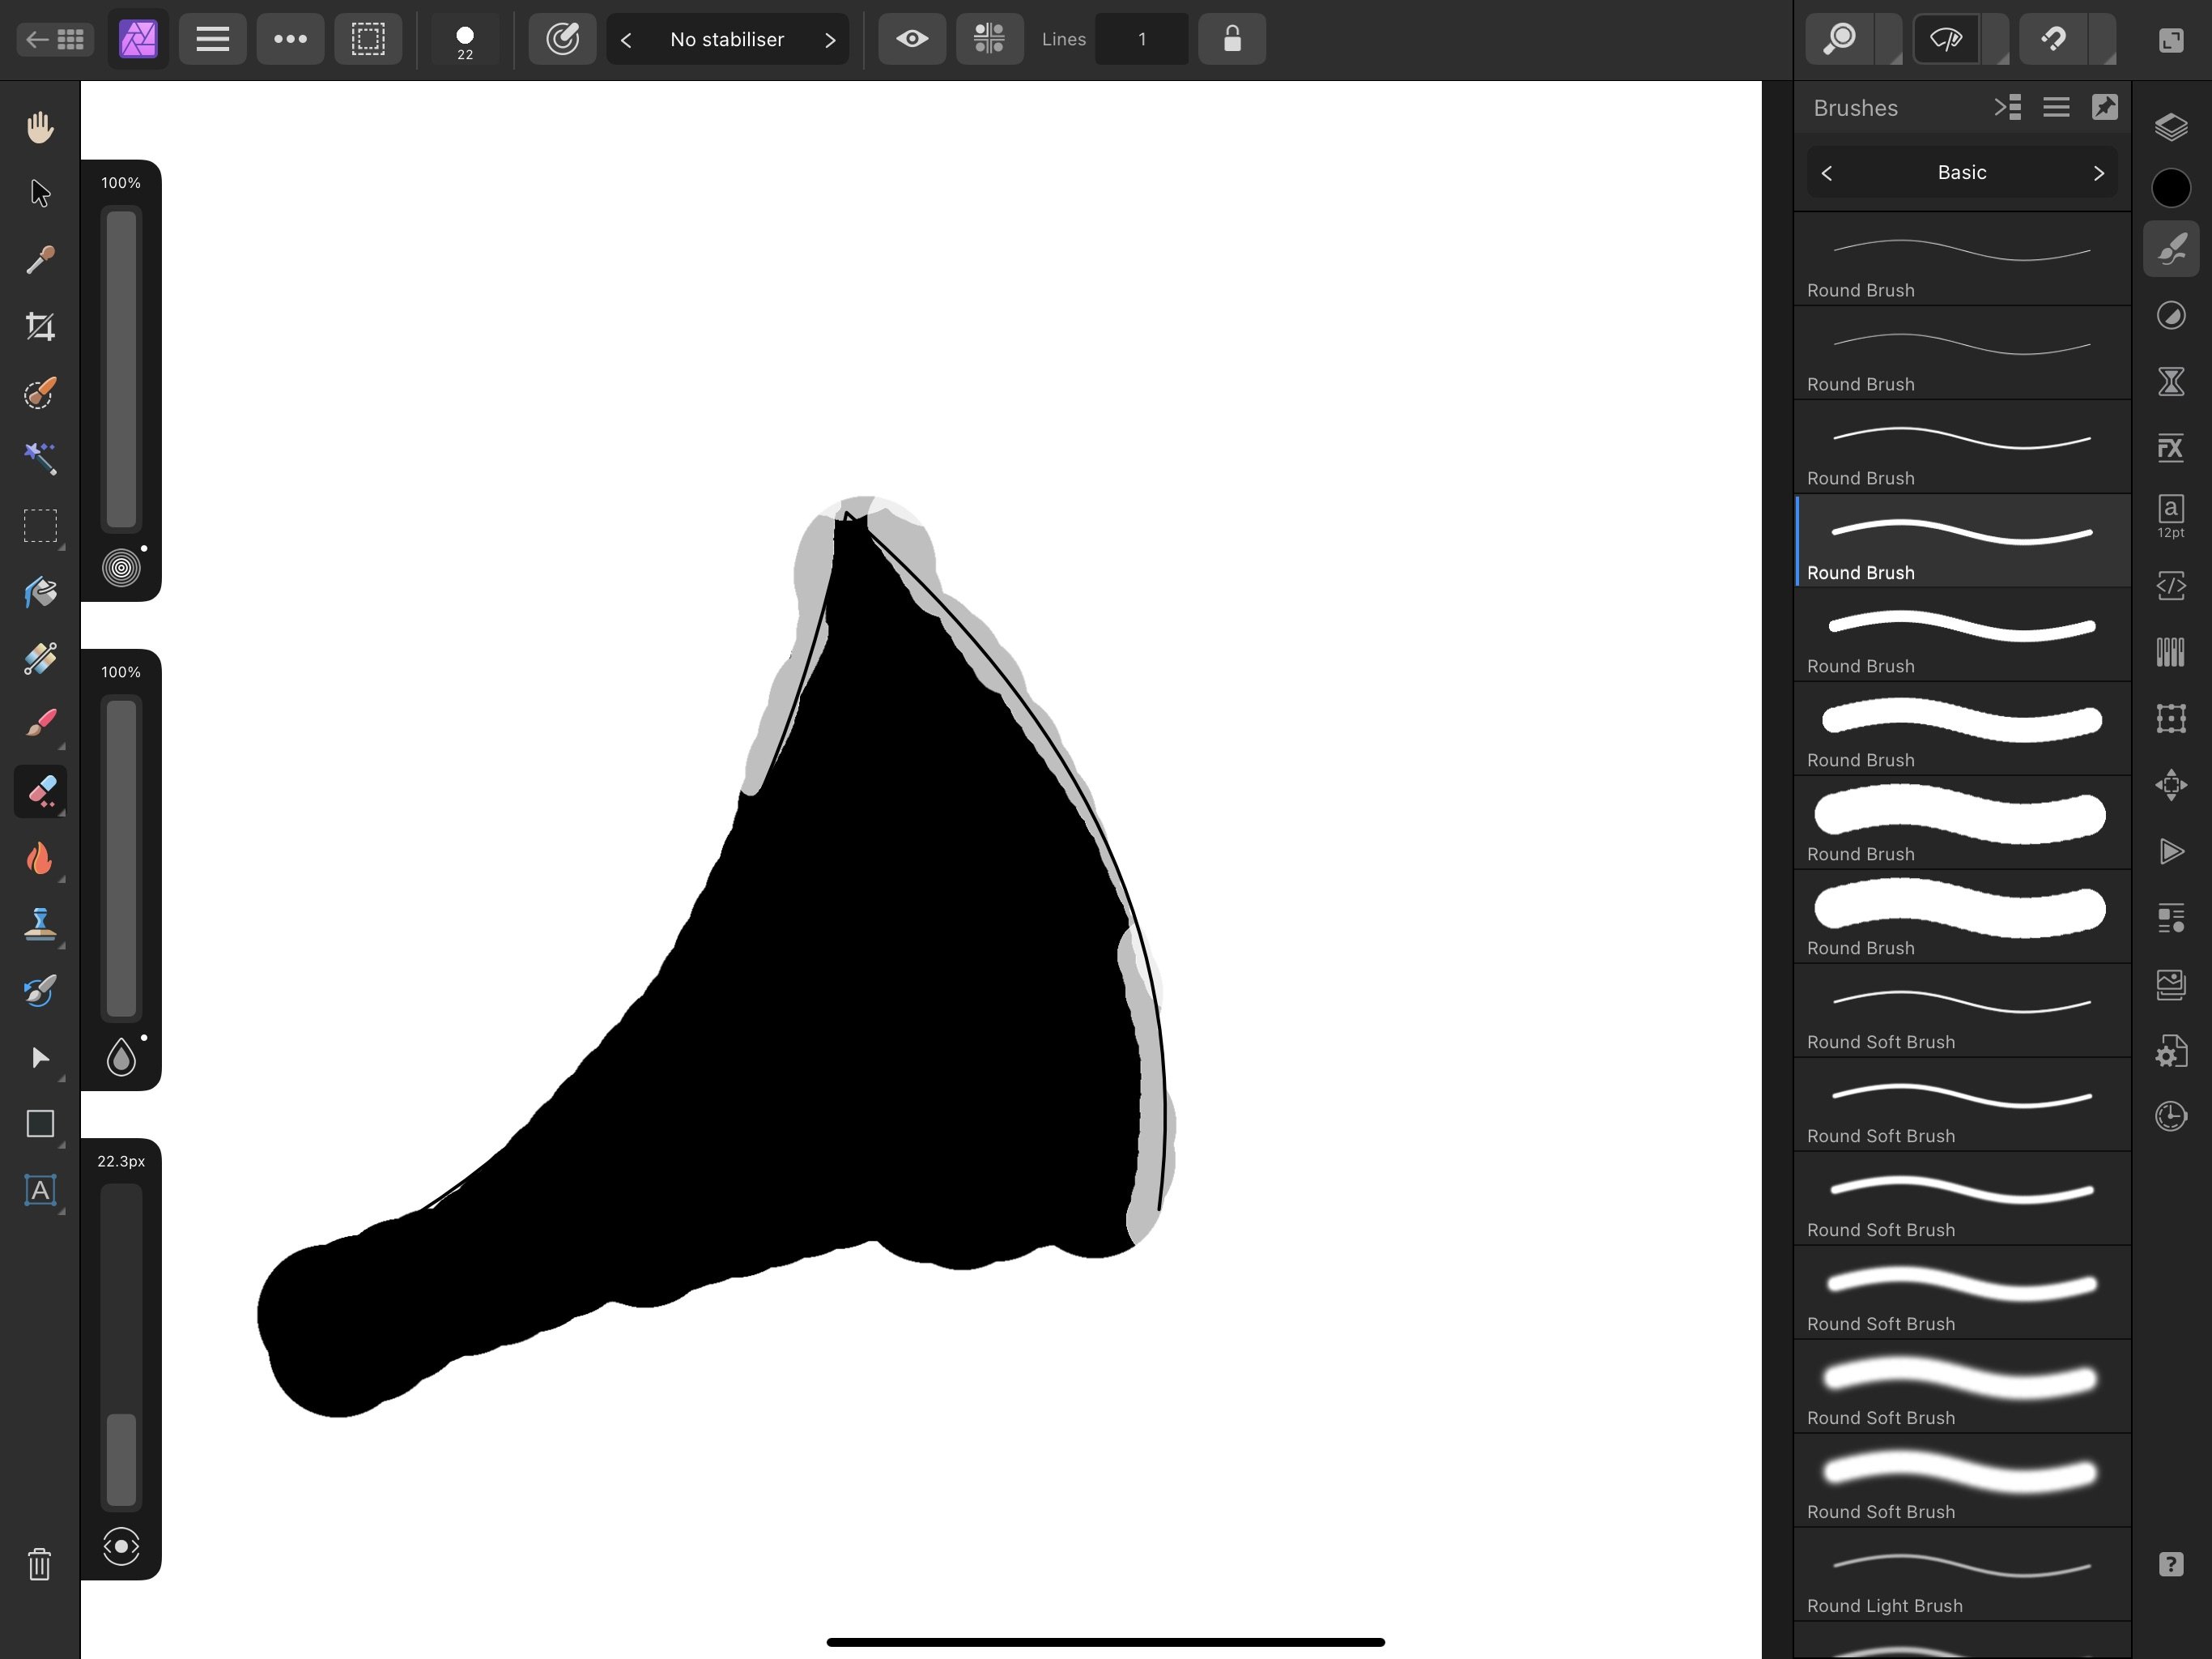Screen dimensions: 2212x1659
Task: Choose the first Round Soft Brush
Action: (x=1961, y=1011)
